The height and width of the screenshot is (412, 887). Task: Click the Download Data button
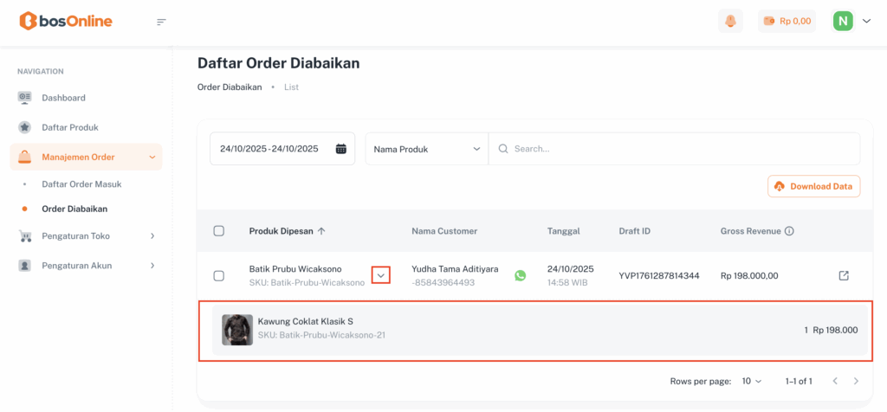point(813,186)
